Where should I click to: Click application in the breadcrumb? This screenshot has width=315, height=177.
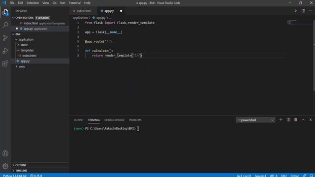[80, 18]
